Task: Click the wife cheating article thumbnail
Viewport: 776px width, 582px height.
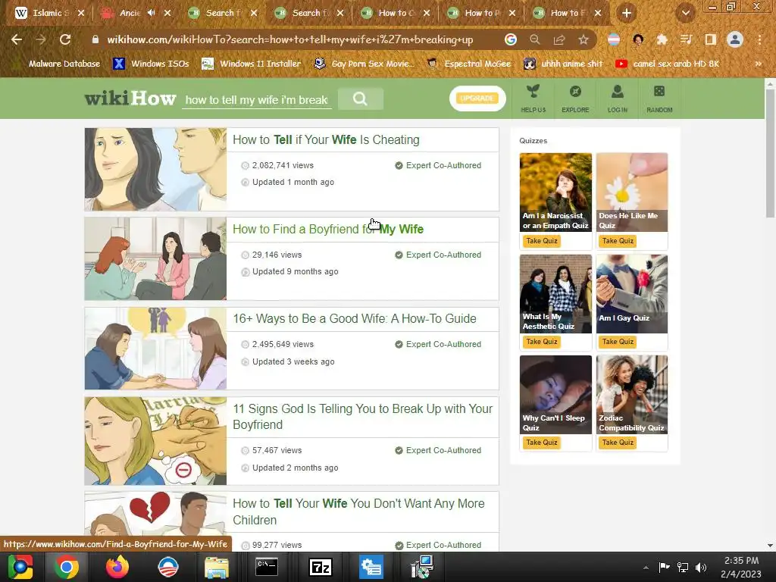Action: pyautogui.click(x=155, y=170)
